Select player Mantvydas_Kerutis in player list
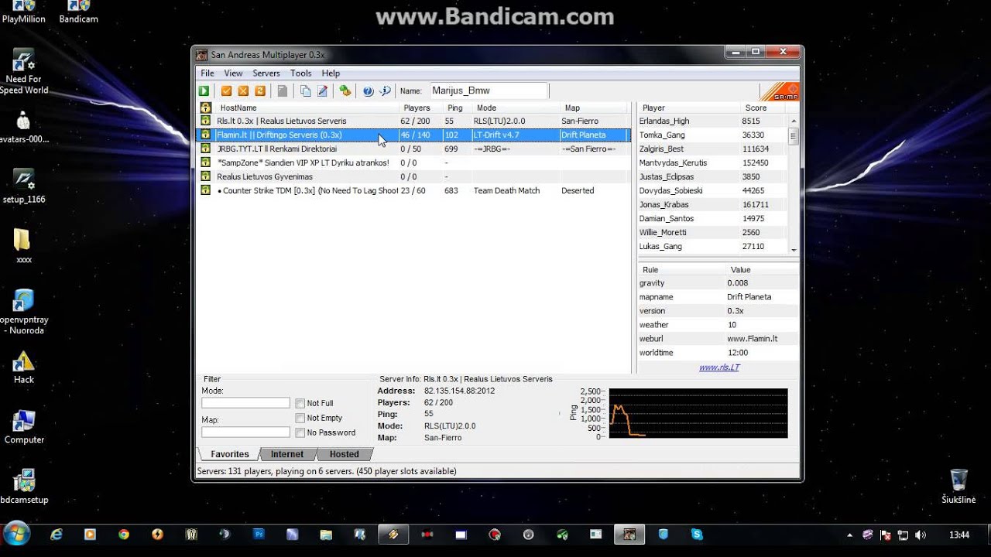This screenshot has width=991, height=557. 712,163
